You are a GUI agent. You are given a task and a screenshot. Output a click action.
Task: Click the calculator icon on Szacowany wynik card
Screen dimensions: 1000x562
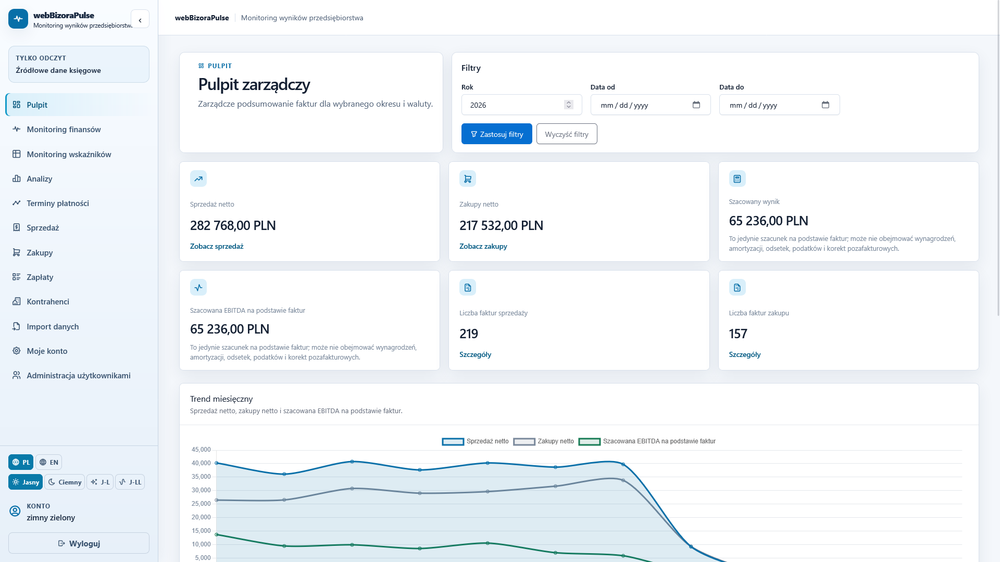(737, 178)
